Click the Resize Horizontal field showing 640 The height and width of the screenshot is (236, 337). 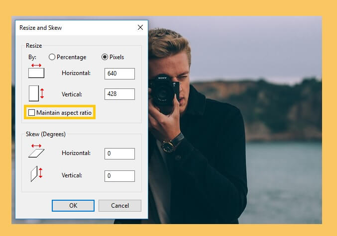(119, 74)
